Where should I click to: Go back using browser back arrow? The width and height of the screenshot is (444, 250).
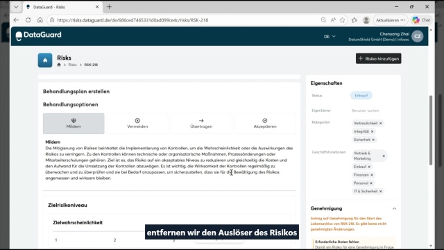(16, 20)
